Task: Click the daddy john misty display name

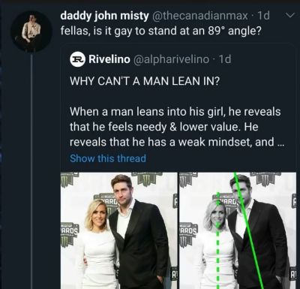Action: click(x=104, y=16)
